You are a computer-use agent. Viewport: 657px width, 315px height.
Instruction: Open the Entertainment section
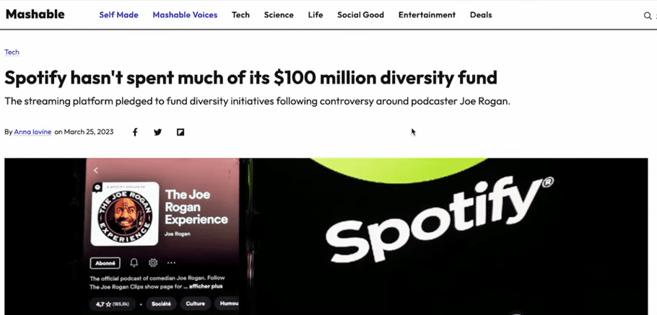427,15
